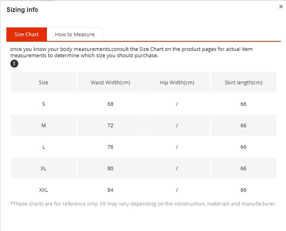Close the Sizing info dialog
Screen dimensions: 286x231
[x=281, y=7]
